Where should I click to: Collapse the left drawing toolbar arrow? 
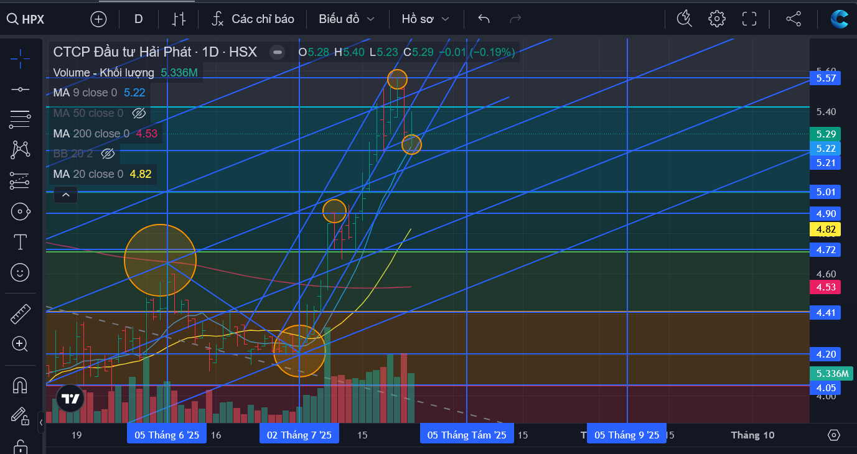[41, 422]
